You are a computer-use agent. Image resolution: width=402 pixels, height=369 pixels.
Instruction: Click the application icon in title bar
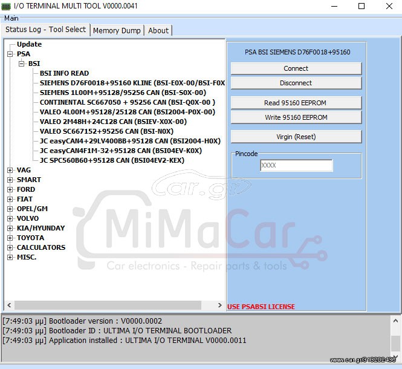coord(6,6)
